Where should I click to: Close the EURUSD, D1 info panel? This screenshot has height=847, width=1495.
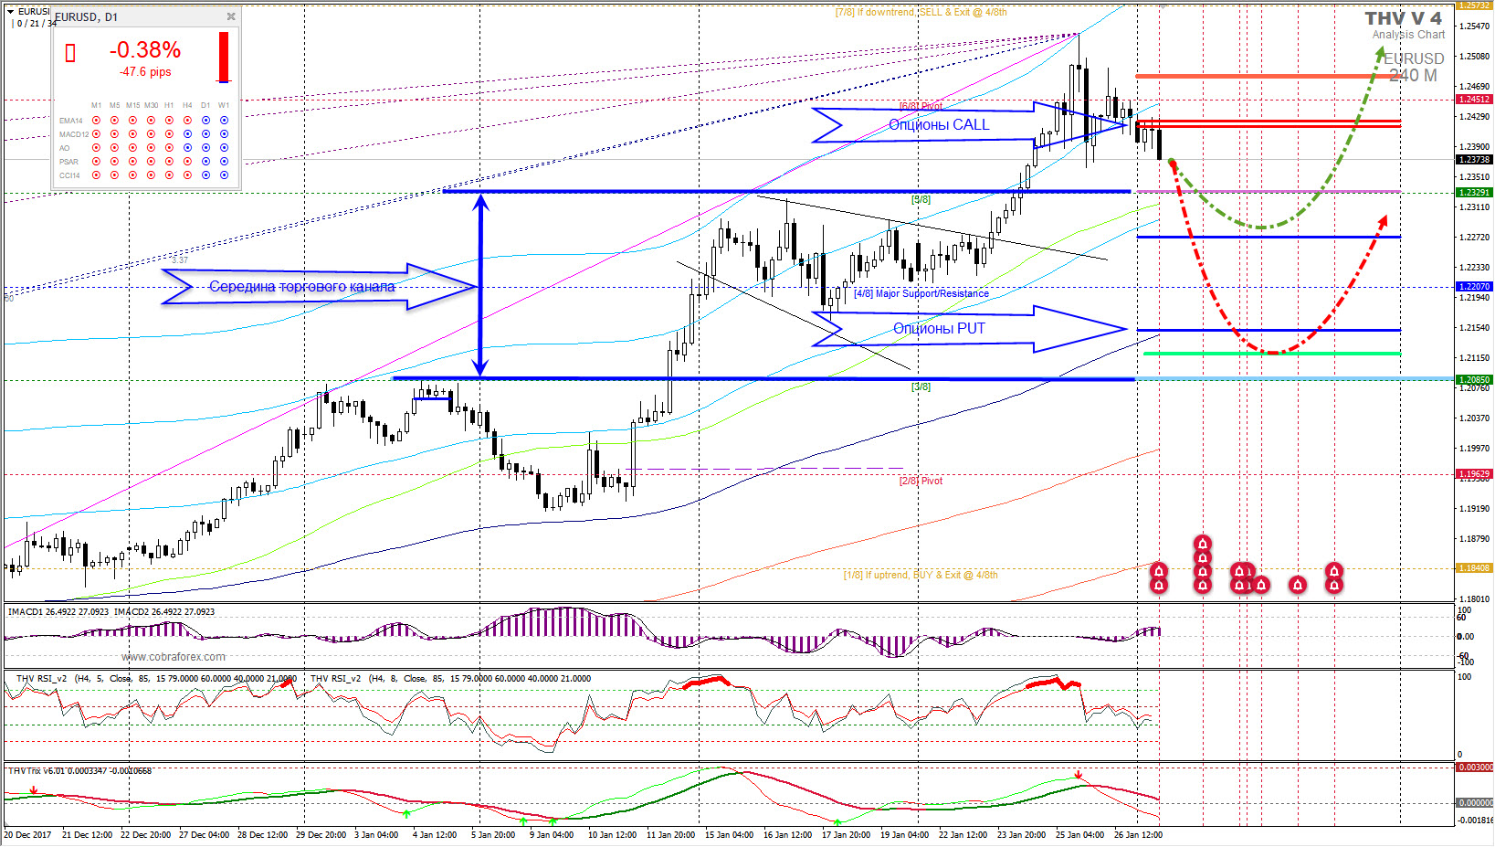click(231, 16)
